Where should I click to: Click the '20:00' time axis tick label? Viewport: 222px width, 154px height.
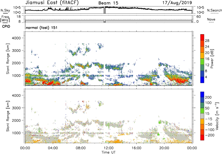click(x=164, y=148)
